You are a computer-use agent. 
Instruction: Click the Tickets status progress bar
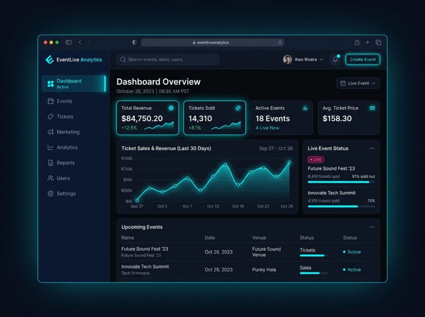(314, 255)
